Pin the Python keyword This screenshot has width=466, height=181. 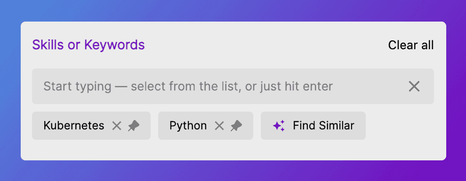236,126
